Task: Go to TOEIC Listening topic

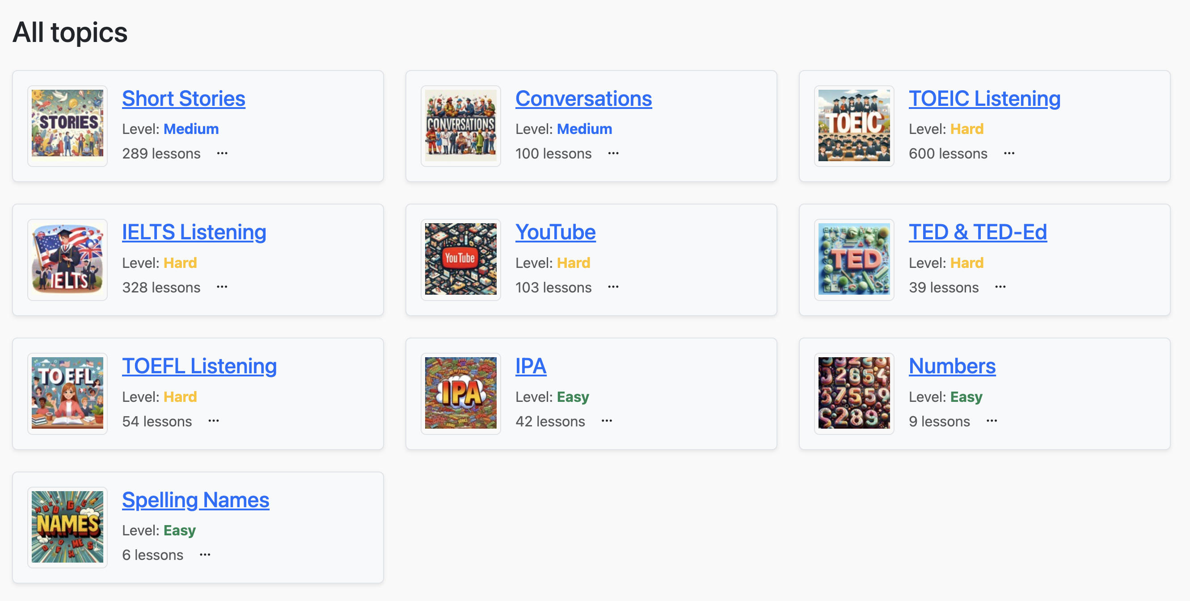Action: point(984,99)
